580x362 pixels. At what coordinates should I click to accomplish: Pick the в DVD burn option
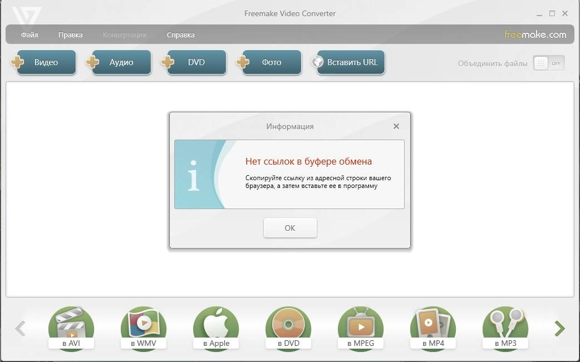point(288,328)
